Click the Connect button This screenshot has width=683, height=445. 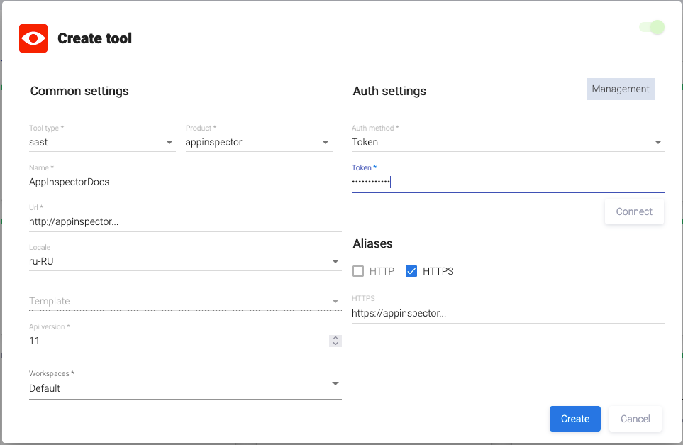pos(634,211)
